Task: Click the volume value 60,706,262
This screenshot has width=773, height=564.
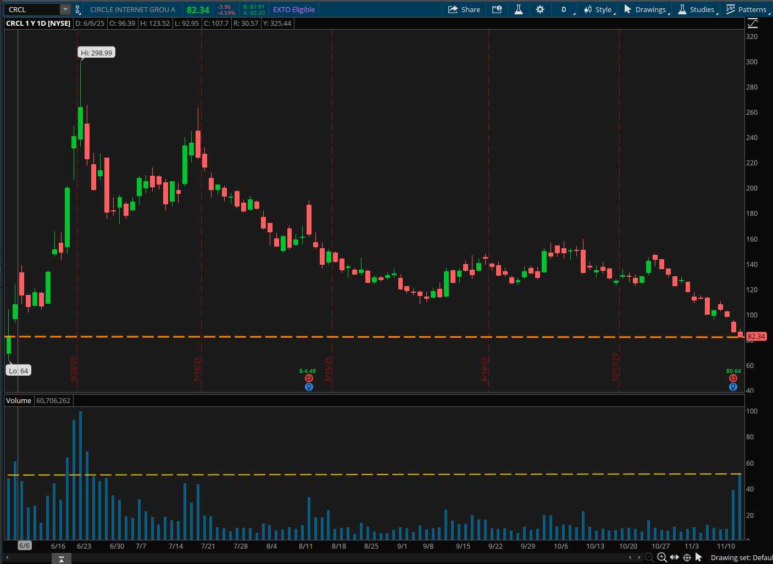Action: tap(53, 400)
